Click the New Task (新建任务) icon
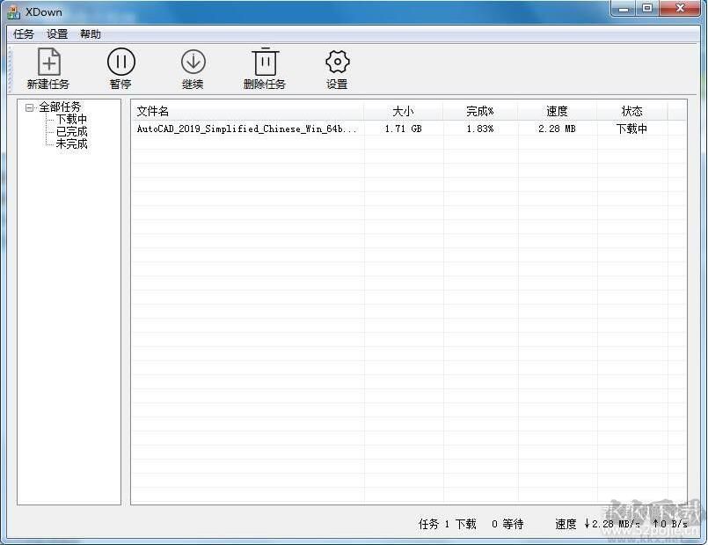Image resolution: width=708 pixels, height=545 pixels. tap(48, 63)
